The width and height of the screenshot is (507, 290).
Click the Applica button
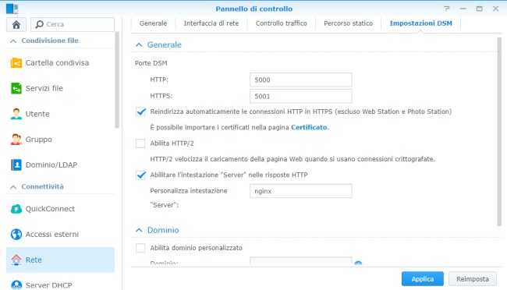click(x=423, y=279)
